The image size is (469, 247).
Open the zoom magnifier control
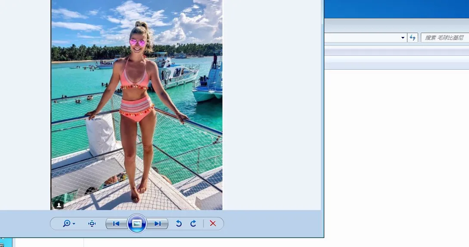point(66,223)
